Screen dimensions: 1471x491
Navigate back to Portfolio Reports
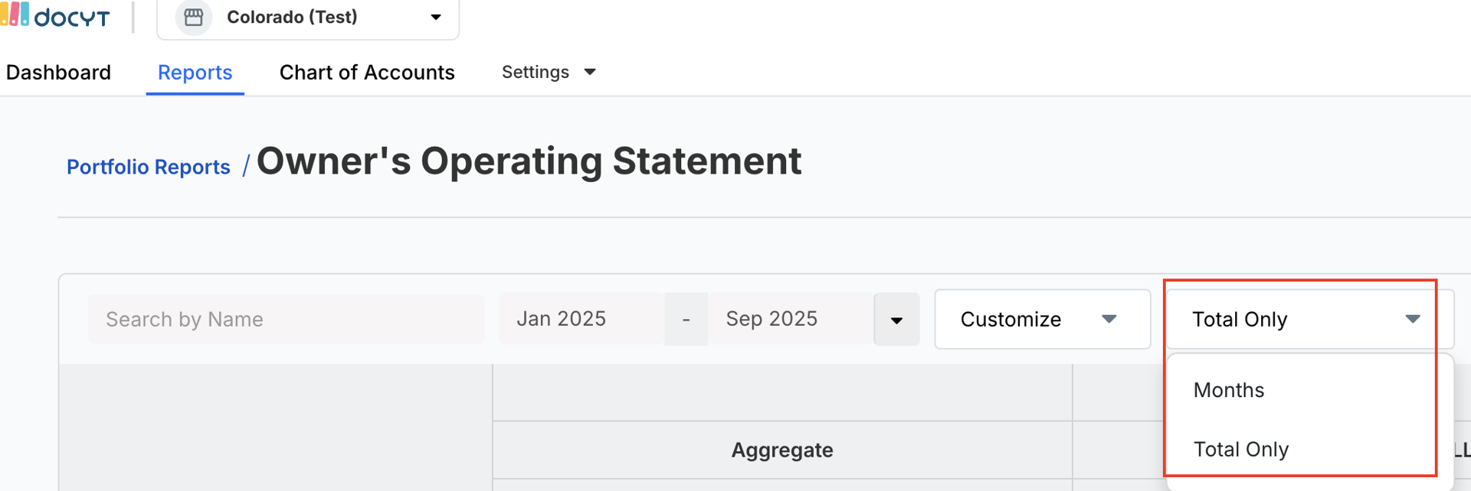point(148,167)
